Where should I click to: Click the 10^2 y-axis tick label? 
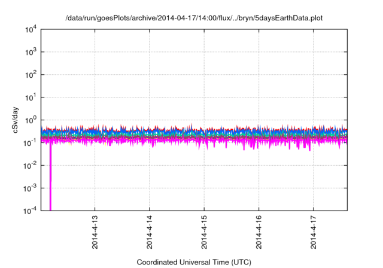[x=31, y=75]
